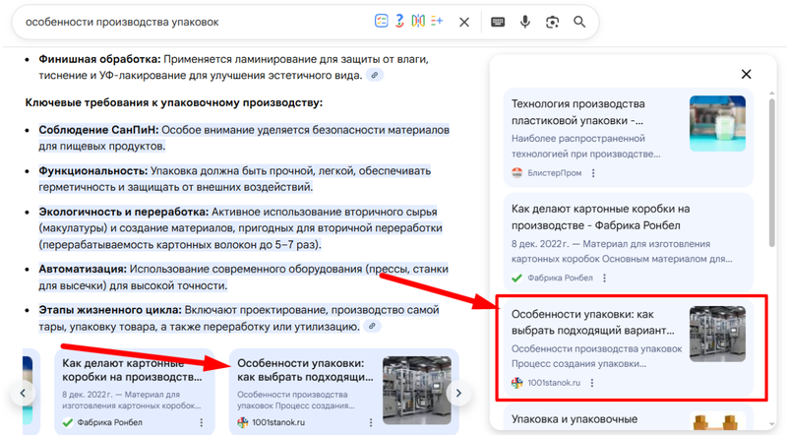Click the 'Финишная обработка:' bullet text

pyautogui.click(x=99, y=59)
